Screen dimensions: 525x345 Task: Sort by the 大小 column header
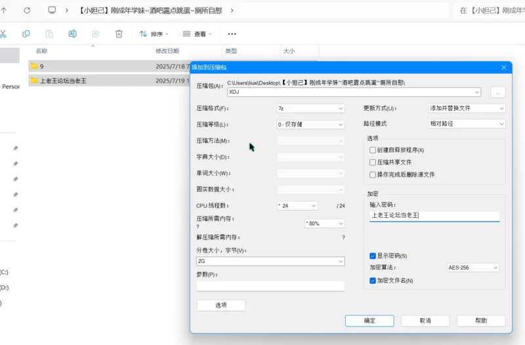tap(289, 51)
